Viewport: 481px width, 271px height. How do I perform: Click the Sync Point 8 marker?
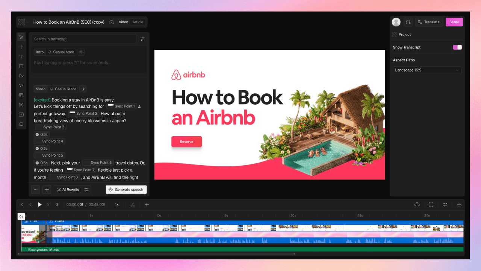coord(64,177)
